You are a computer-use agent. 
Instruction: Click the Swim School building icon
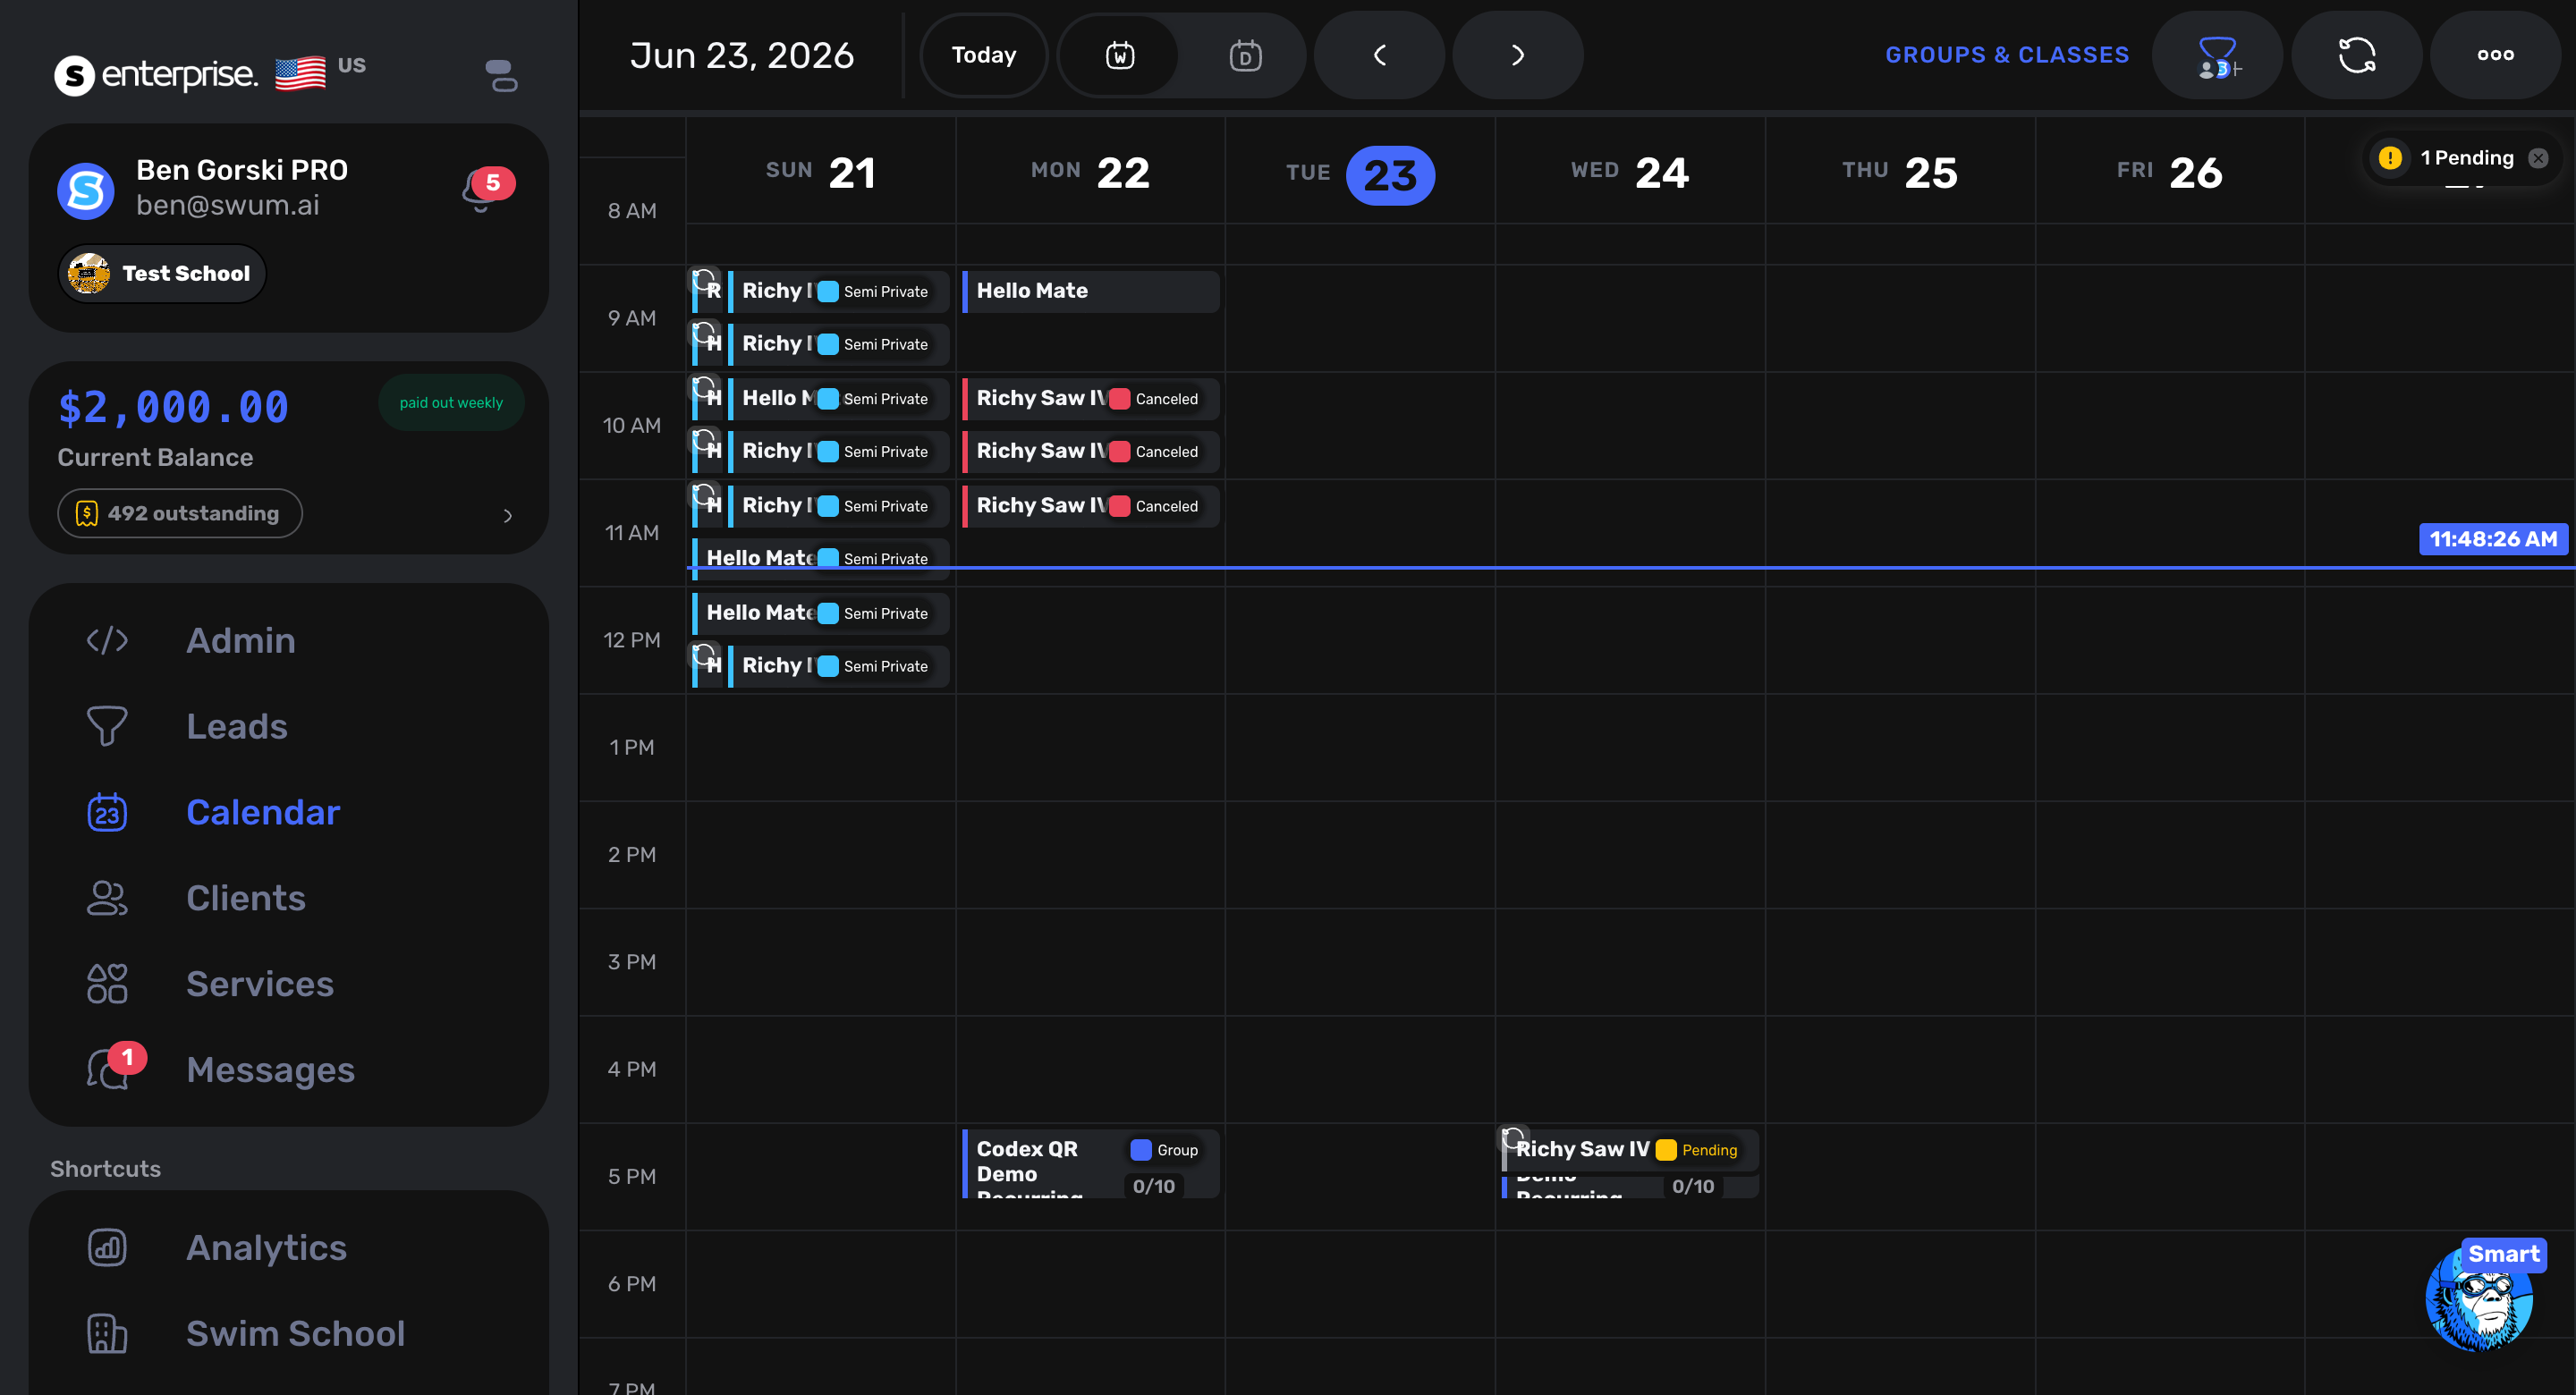coord(107,1334)
